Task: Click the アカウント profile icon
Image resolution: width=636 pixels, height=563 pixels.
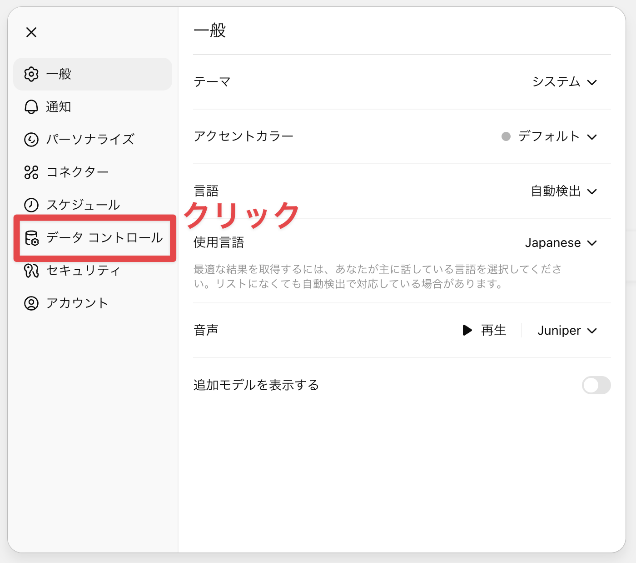Action: [31, 303]
